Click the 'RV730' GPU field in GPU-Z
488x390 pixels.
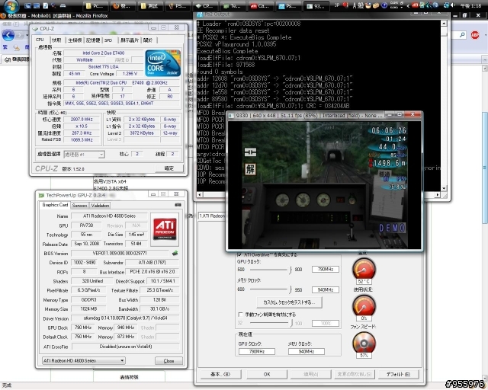[x=86, y=225]
